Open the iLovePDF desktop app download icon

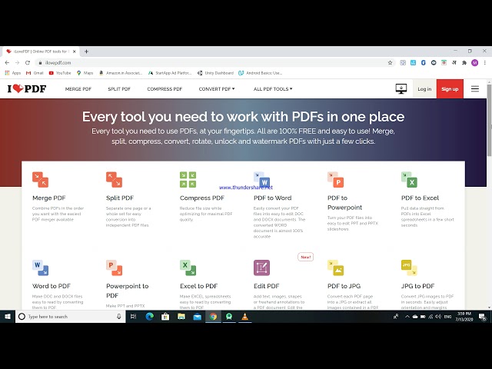pyautogui.click(x=401, y=89)
